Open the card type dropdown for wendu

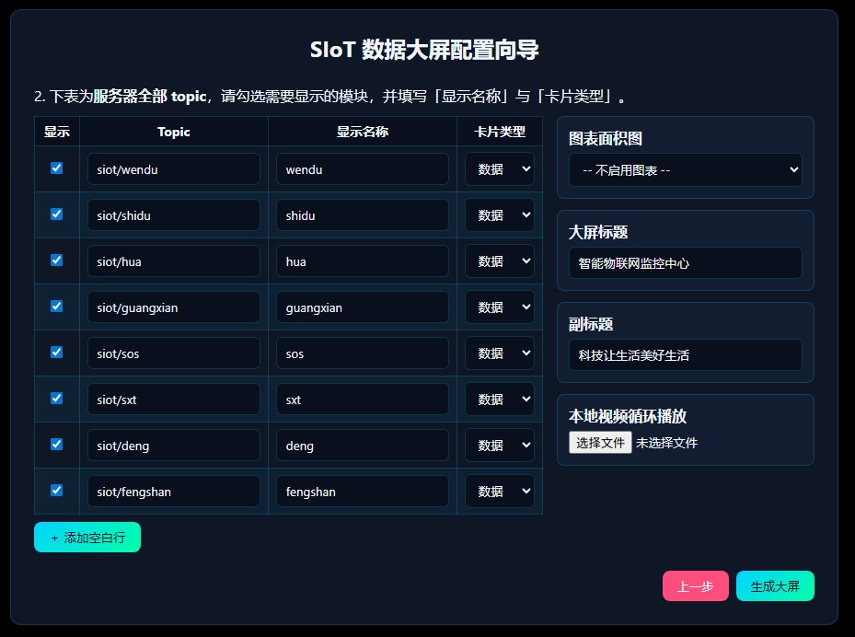coord(499,168)
